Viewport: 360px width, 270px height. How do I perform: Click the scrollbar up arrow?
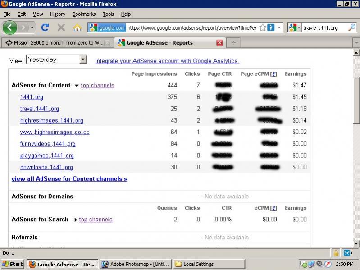tap(356, 53)
